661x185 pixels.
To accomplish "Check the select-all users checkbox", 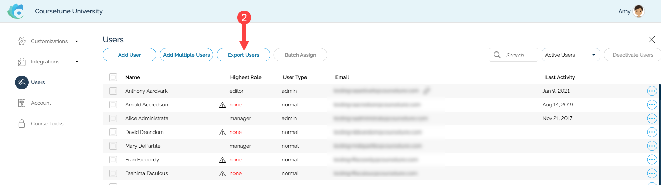I will point(113,77).
